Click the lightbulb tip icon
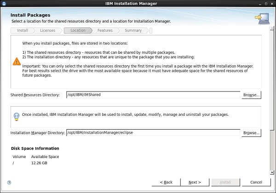 click(17, 117)
